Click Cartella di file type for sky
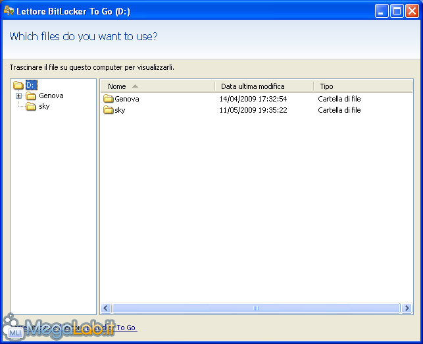Screen dimensions: 423x344 click(339, 110)
